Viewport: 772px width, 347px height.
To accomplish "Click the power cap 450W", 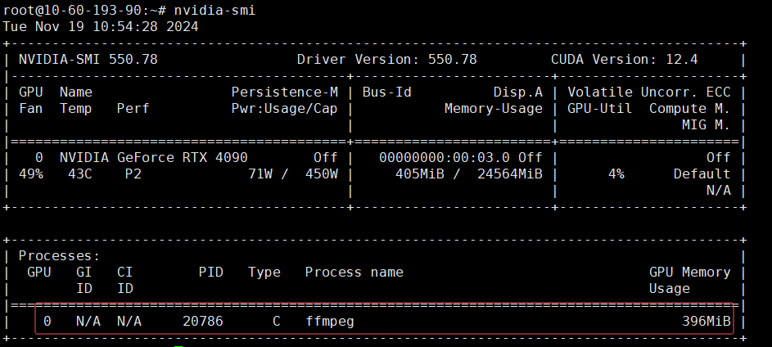I will pyautogui.click(x=322, y=173).
